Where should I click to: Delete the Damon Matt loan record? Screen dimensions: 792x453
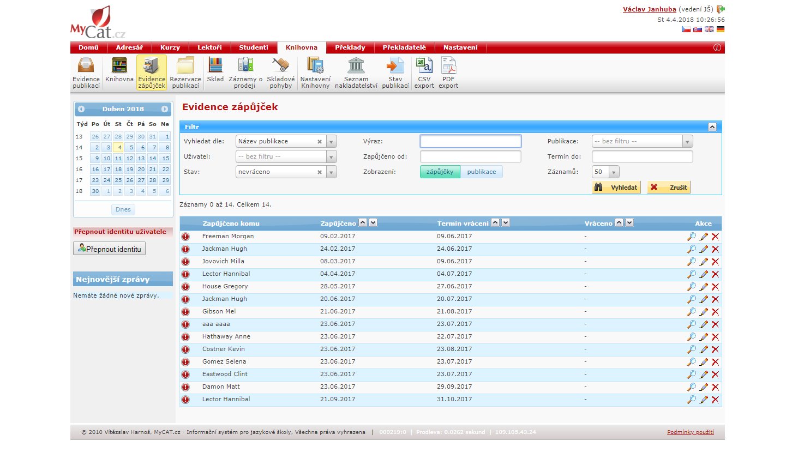[x=715, y=387]
